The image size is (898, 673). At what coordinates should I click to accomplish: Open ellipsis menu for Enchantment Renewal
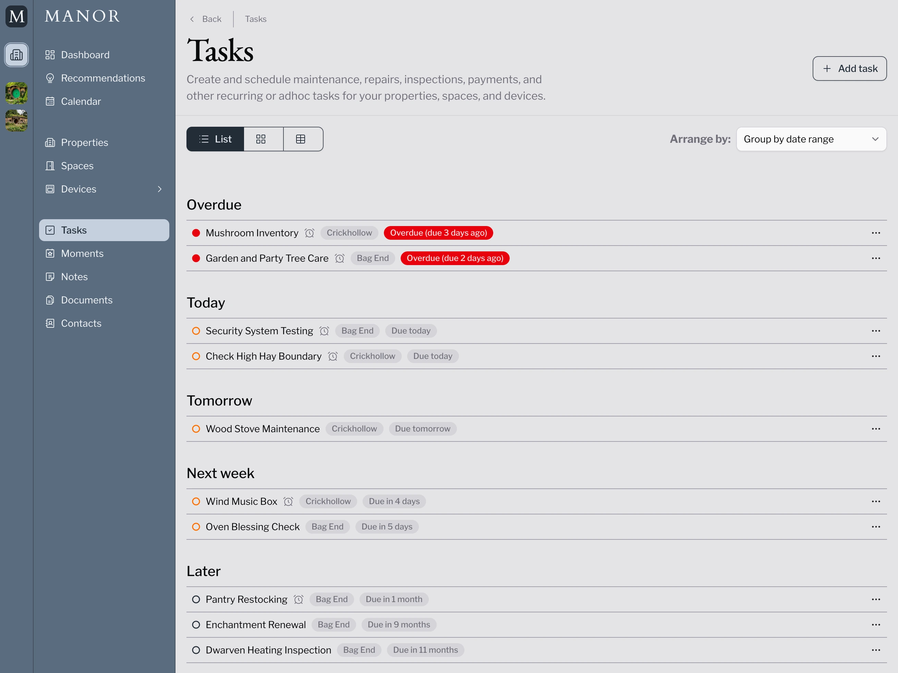pos(876,625)
